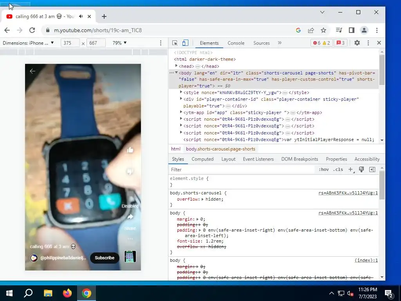Open the (index):1 stylesheet link
Viewport: 401px width, 301px height.
click(x=366, y=260)
